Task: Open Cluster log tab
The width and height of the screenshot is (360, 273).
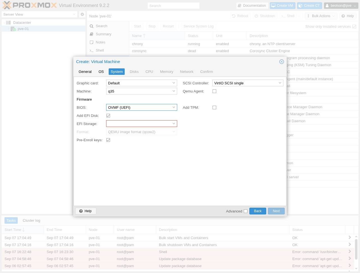Action: 31,221
